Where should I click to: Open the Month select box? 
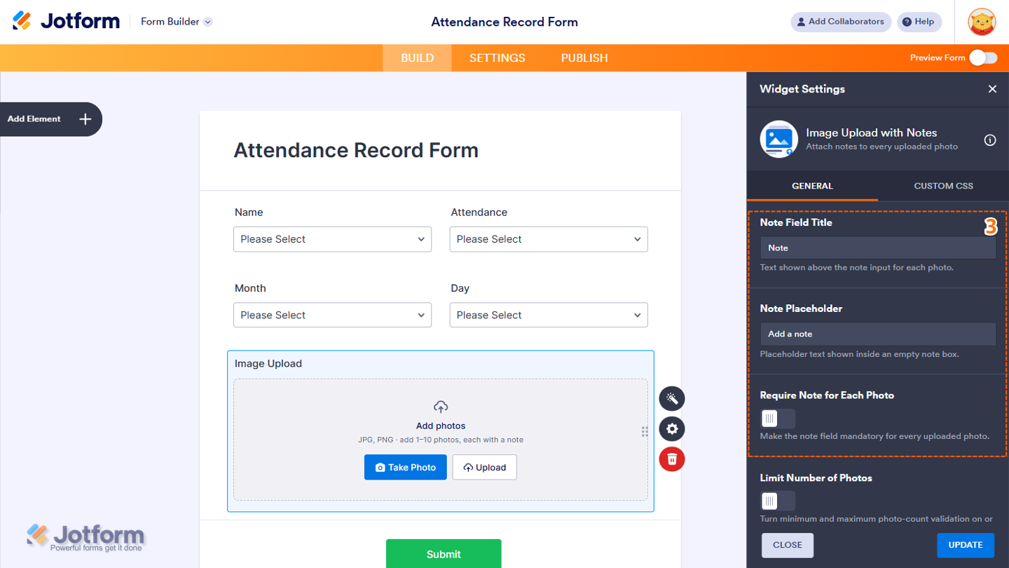pyautogui.click(x=332, y=315)
